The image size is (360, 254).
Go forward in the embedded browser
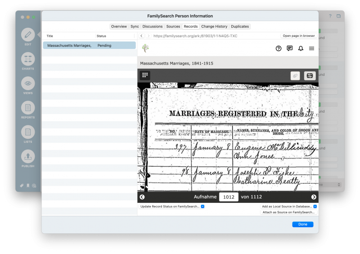pos(148,36)
